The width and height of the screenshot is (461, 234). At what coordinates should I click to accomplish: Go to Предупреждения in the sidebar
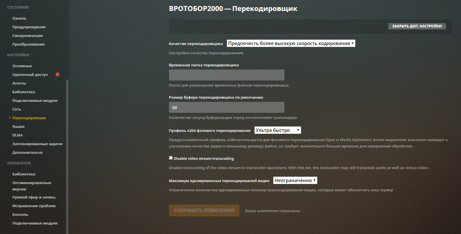coord(29,27)
